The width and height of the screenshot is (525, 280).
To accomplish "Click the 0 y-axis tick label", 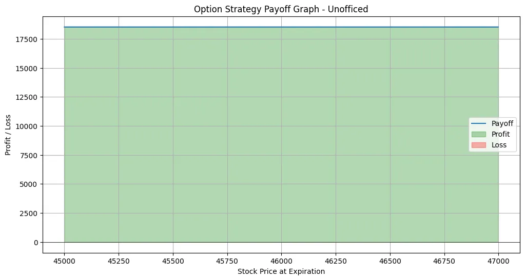I will [x=36, y=242].
